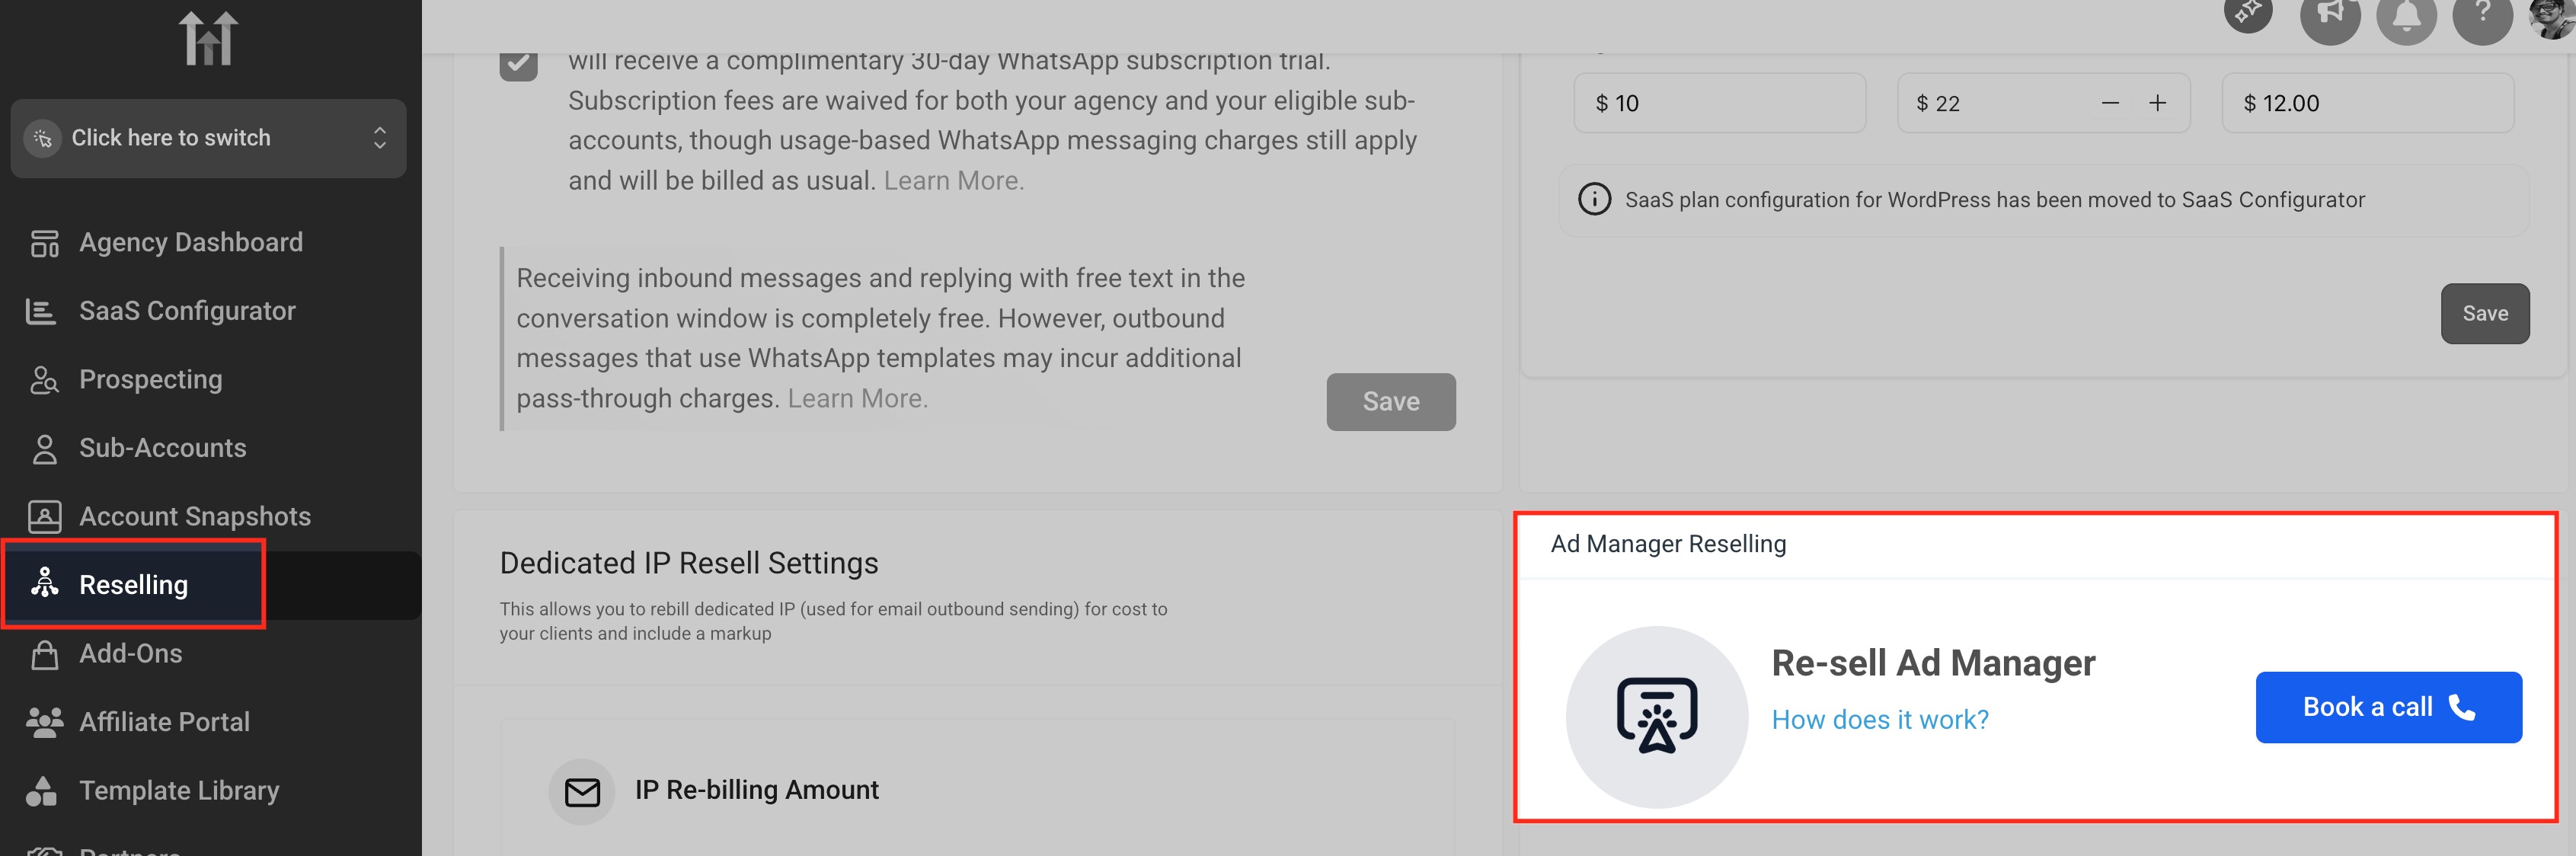Viewport: 2576px width, 856px height.
Task: Select Sub-Accounts in the sidebar
Action: [x=162, y=448]
